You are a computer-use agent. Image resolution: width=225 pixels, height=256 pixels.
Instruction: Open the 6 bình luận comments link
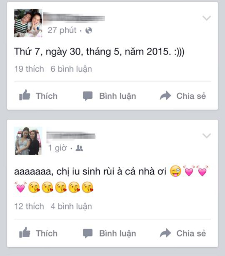coord(71,69)
